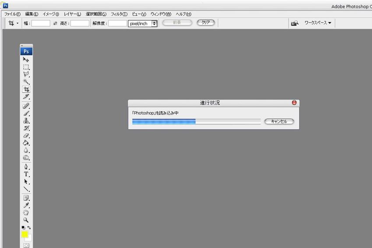The image size is (372, 248).
Task: Open the pixel/inch units dropdown
Action: pyautogui.click(x=143, y=24)
